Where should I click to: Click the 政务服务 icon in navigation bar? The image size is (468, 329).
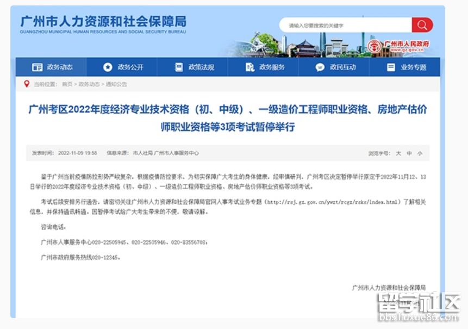pyautogui.click(x=249, y=67)
